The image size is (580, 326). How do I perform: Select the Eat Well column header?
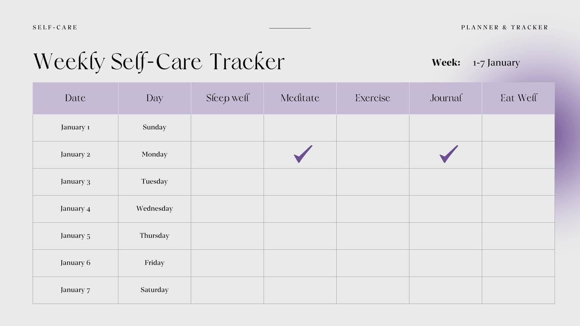[518, 98]
